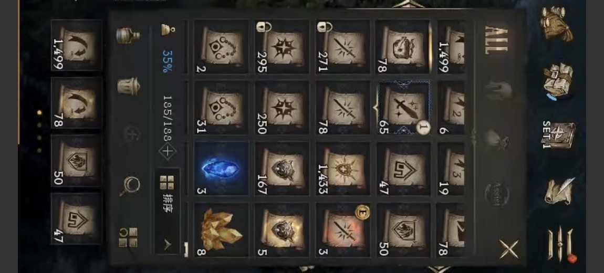This screenshot has width=604, height=273.
Task: Toggle lock on the 271 sword scroll
Action: pos(325,27)
